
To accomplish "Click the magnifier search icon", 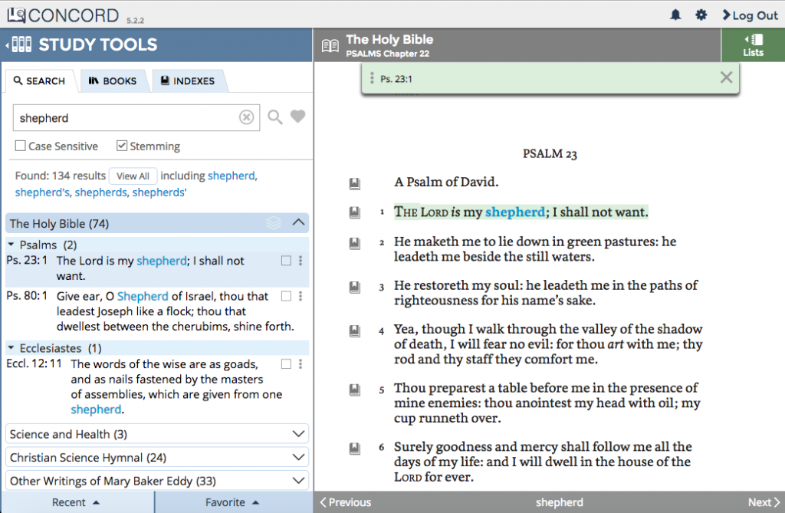I will click(274, 117).
